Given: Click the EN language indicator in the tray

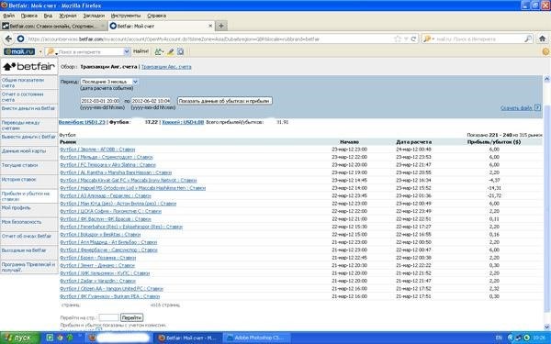Looking at the screenshot, I should [x=499, y=338].
